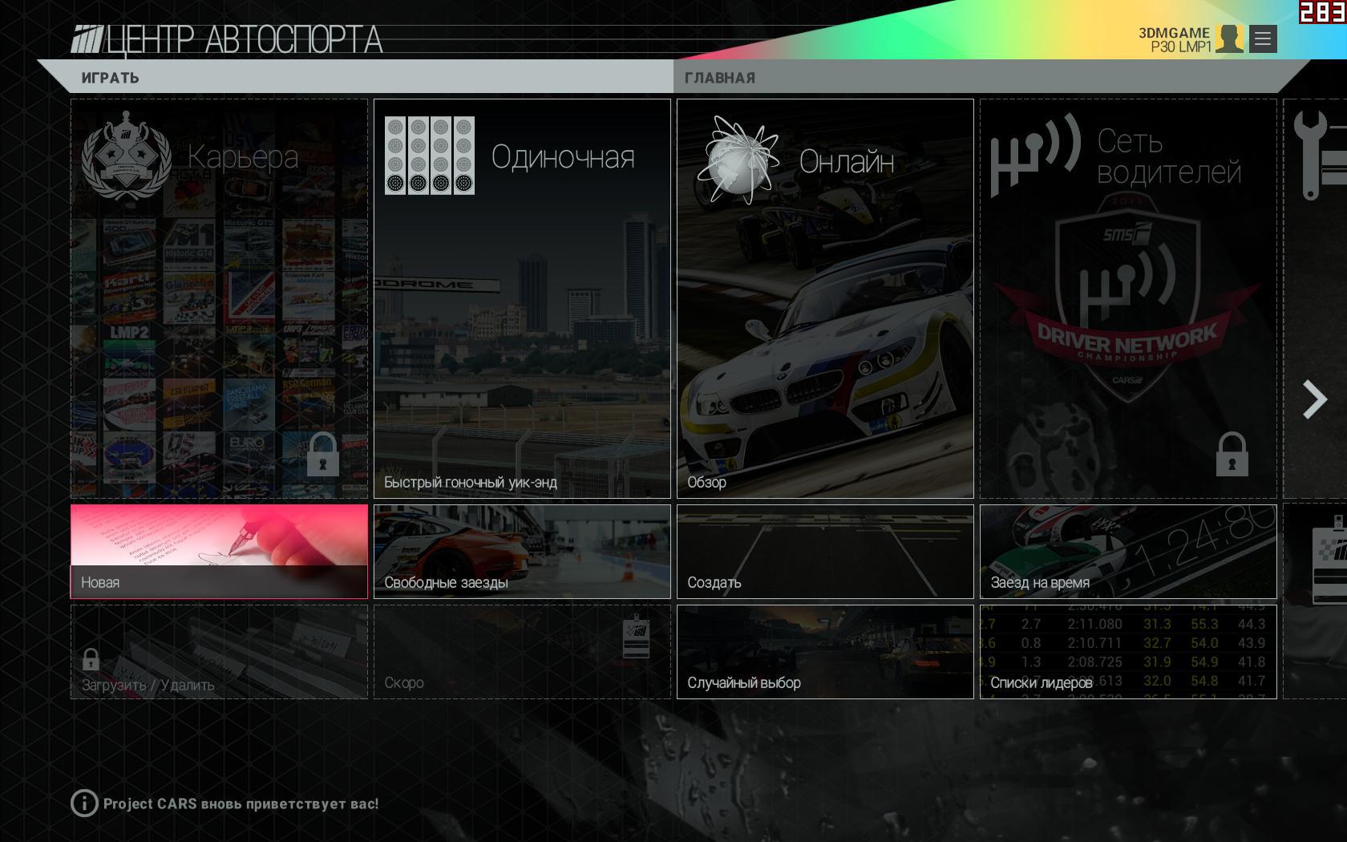
Task: Click the Скоро tile
Action: tap(522, 651)
